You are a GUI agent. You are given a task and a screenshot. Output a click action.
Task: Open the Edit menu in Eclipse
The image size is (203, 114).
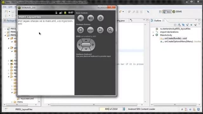click(x=10, y=7)
